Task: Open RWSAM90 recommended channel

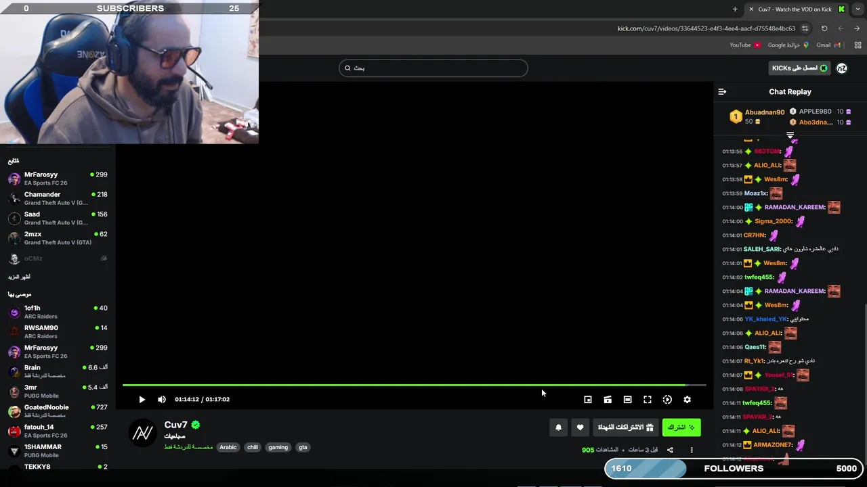Action: pyautogui.click(x=58, y=331)
